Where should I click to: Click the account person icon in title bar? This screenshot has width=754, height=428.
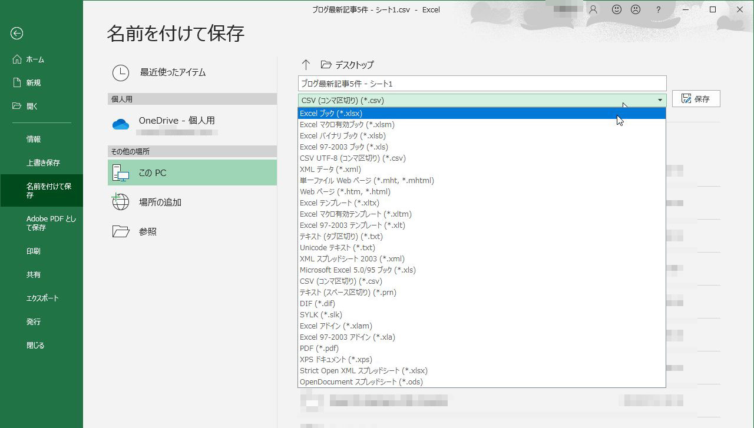coord(593,9)
